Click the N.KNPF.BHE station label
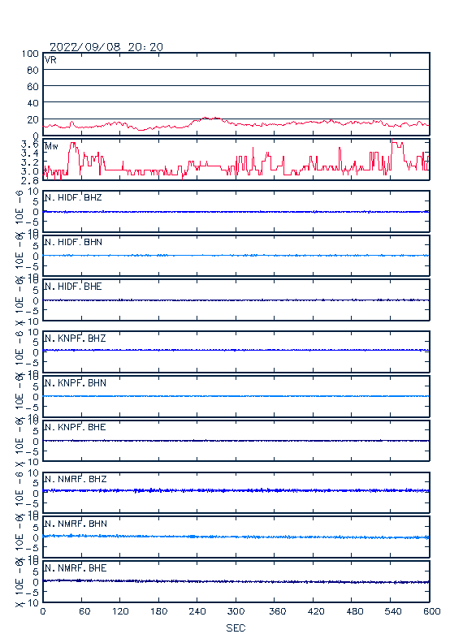450x634 pixels. click(x=76, y=427)
